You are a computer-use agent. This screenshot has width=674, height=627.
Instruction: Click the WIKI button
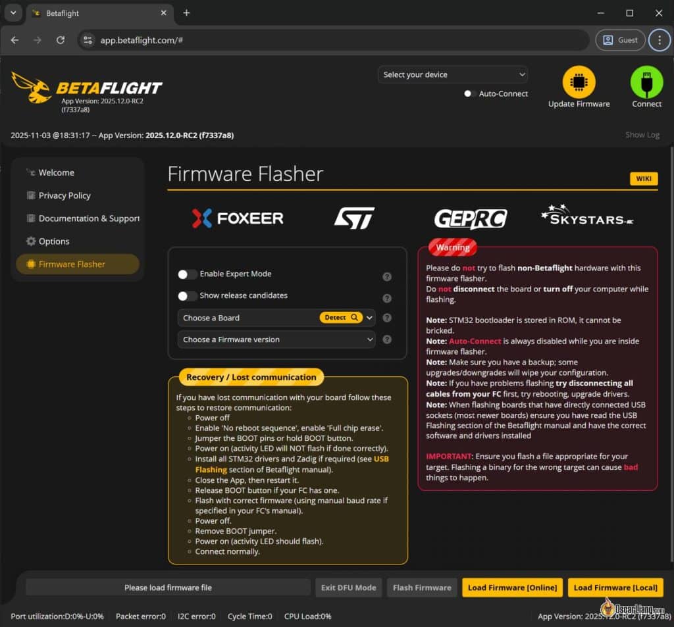(644, 178)
